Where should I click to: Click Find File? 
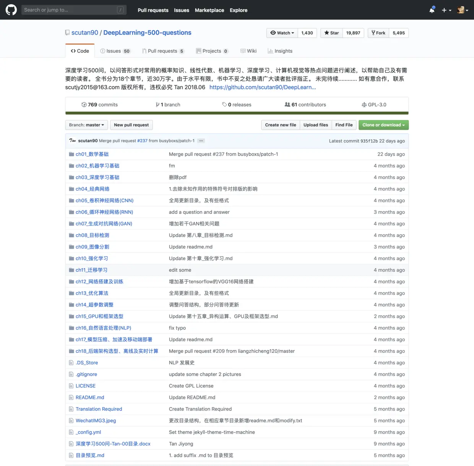344,125
